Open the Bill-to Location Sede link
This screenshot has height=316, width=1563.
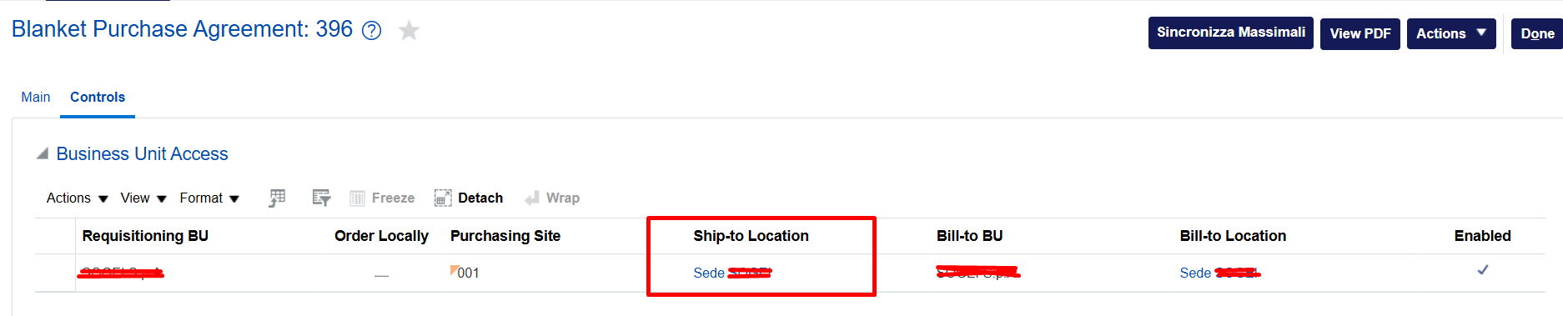click(1220, 273)
